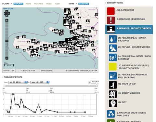Click the map zoom slider handle

click(7, 41)
